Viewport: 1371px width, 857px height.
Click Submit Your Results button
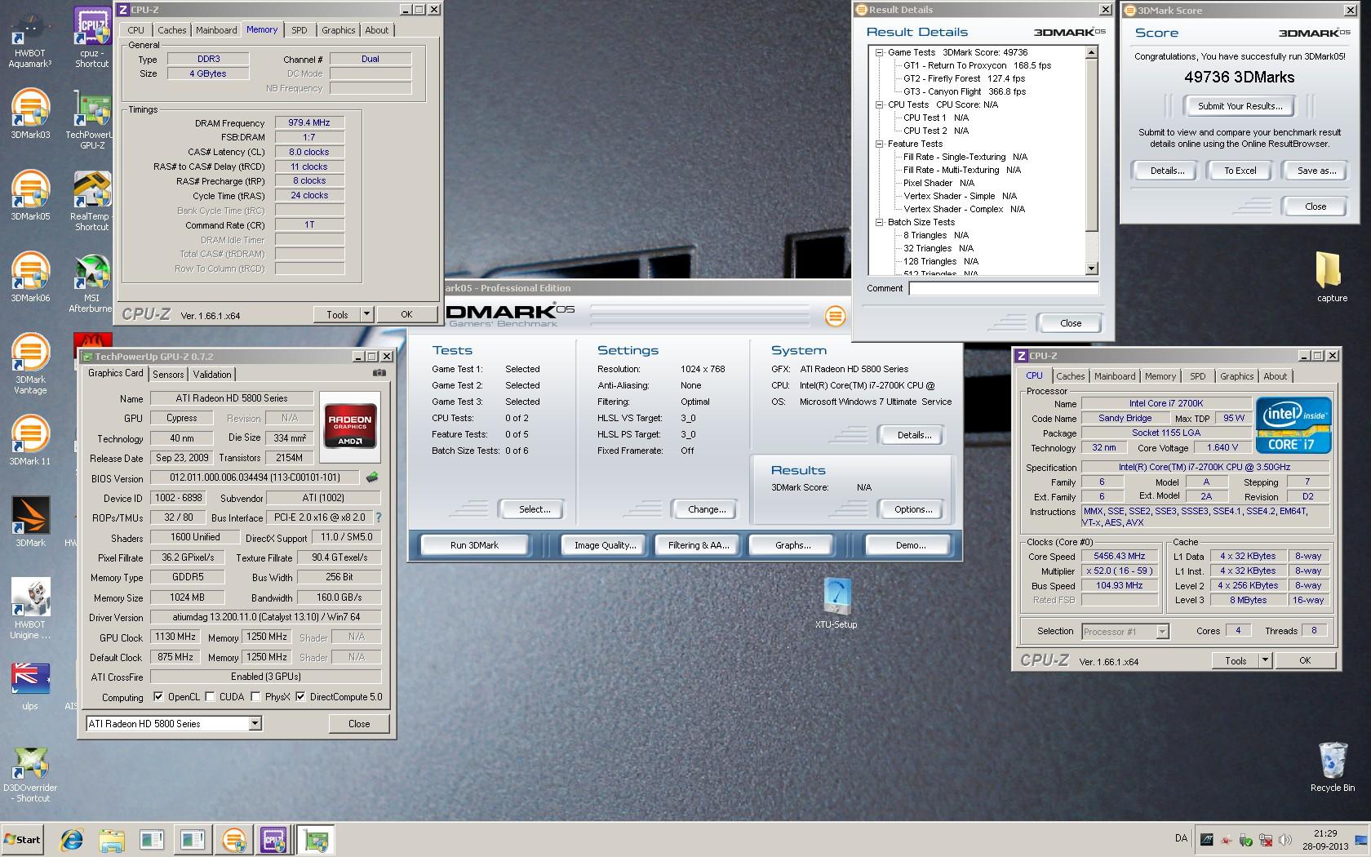click(1240, 106)
